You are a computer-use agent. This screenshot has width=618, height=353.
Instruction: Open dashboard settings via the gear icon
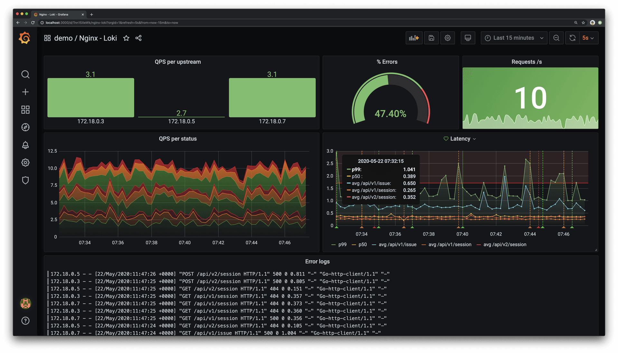coord(448,38)
